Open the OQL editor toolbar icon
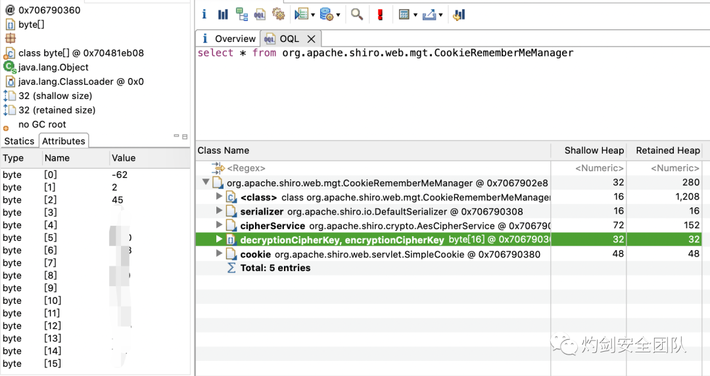710x376 pixels. click(260, 14)
